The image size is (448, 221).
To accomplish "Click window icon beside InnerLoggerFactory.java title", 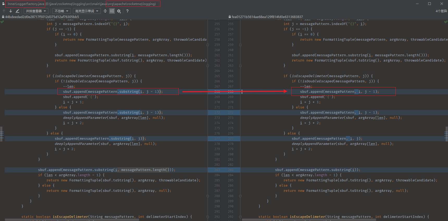I will (x=4, y=4).
